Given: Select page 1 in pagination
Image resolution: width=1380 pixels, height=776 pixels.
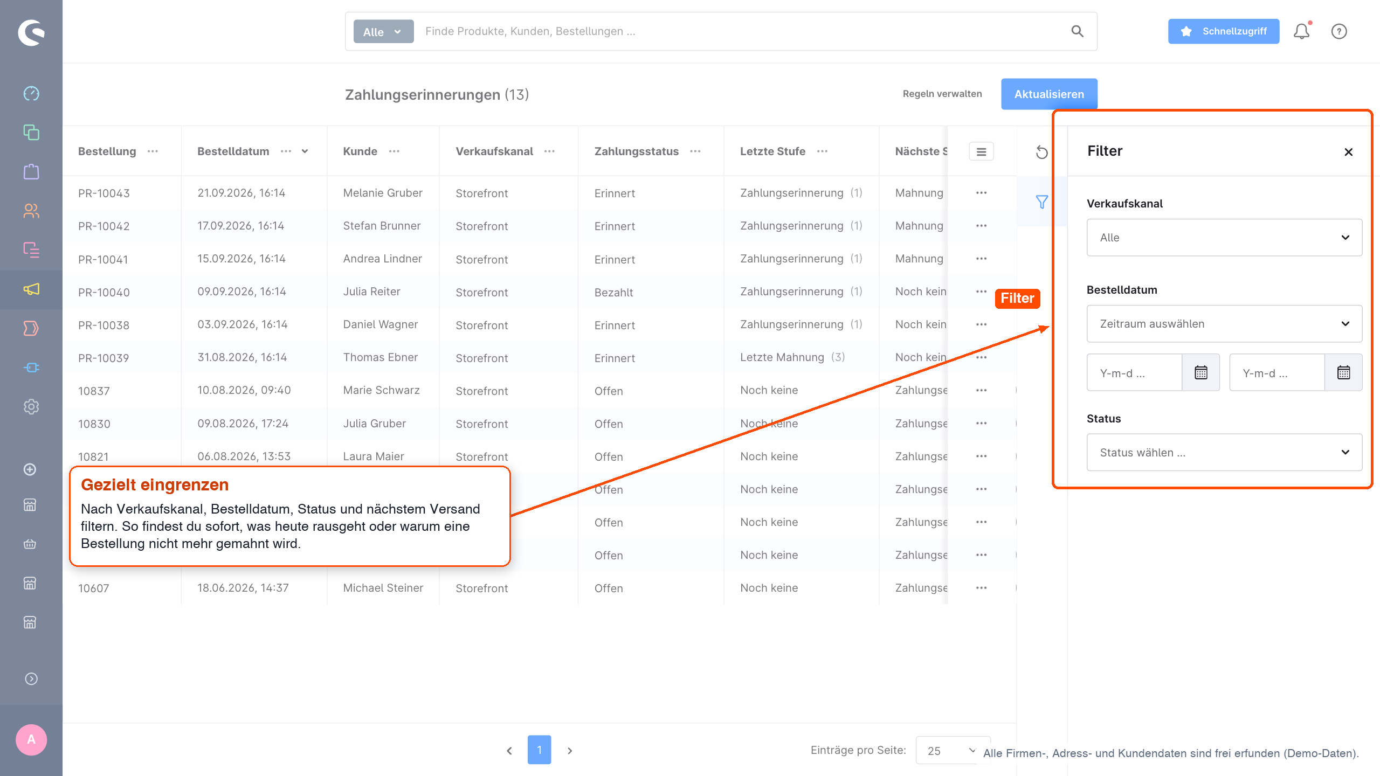Looking at the screenshot, I should coord(539,750).
